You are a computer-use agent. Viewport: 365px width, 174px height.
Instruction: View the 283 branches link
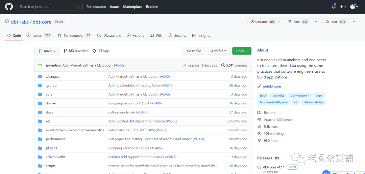[x=76, y=51]
